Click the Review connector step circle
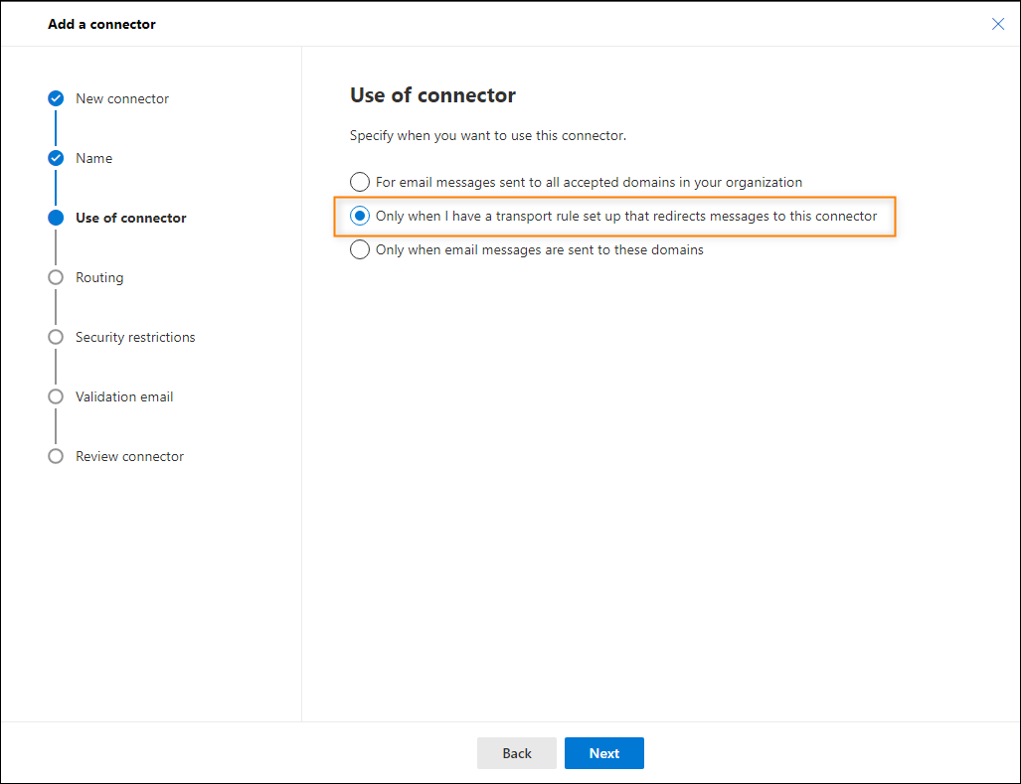 pyautogui.click(x=56, y=456)
